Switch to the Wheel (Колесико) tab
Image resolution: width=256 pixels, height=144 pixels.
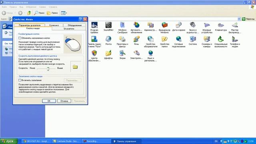[x=54, y=25]
